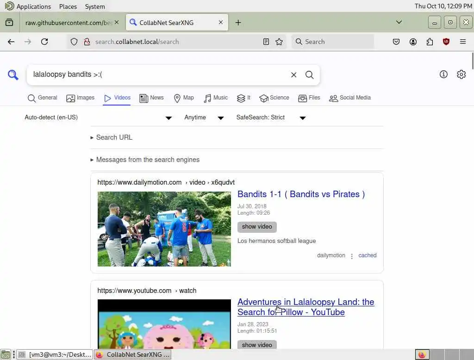Image resolution: width=474 pixels, height=360 pixels.
Task: Click CollabNet SearXNG taskbar window button
Action: (x=133, y=354)
